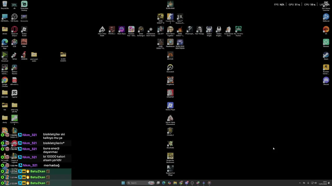Launch iCUE desktop shortcut
This screenshot has width=332, height=186.
coord(15,43)
